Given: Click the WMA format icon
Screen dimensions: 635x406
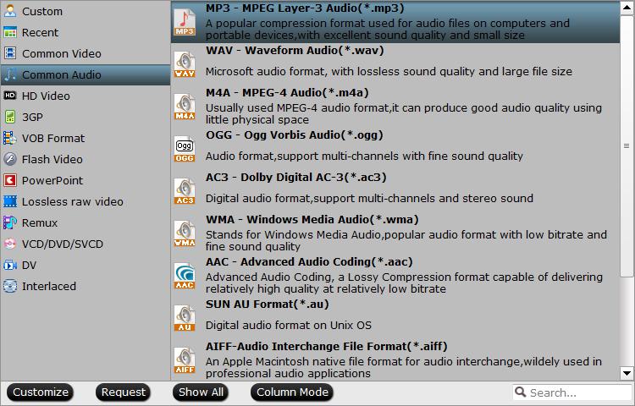Looking at the screenshot, I should coord(185,233).
